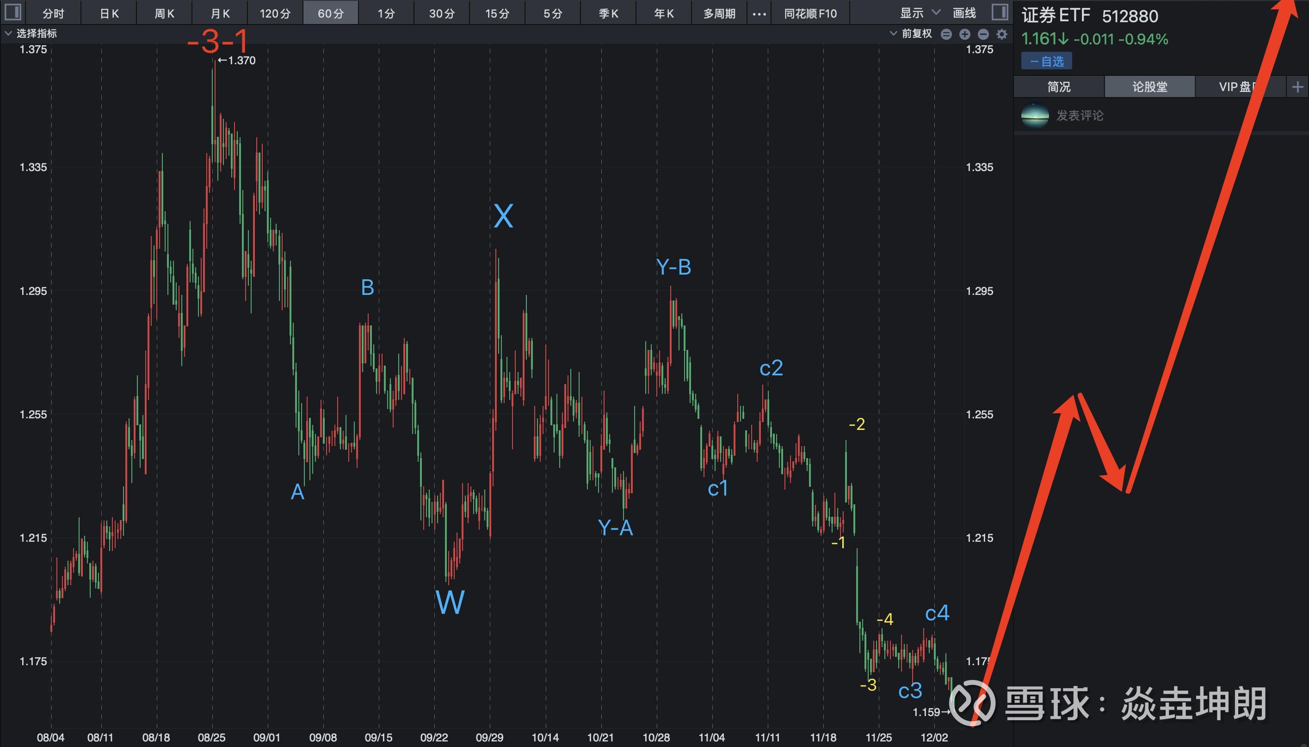Toggle the left sidebar panel icon

click(13, 12)
